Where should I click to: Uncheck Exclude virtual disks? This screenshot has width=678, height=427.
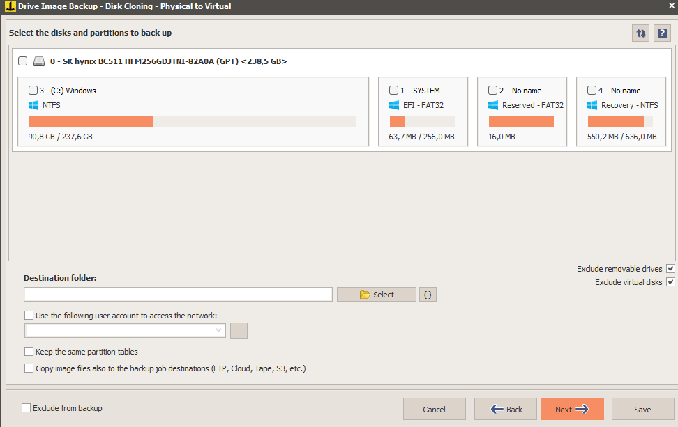(670, 282)
